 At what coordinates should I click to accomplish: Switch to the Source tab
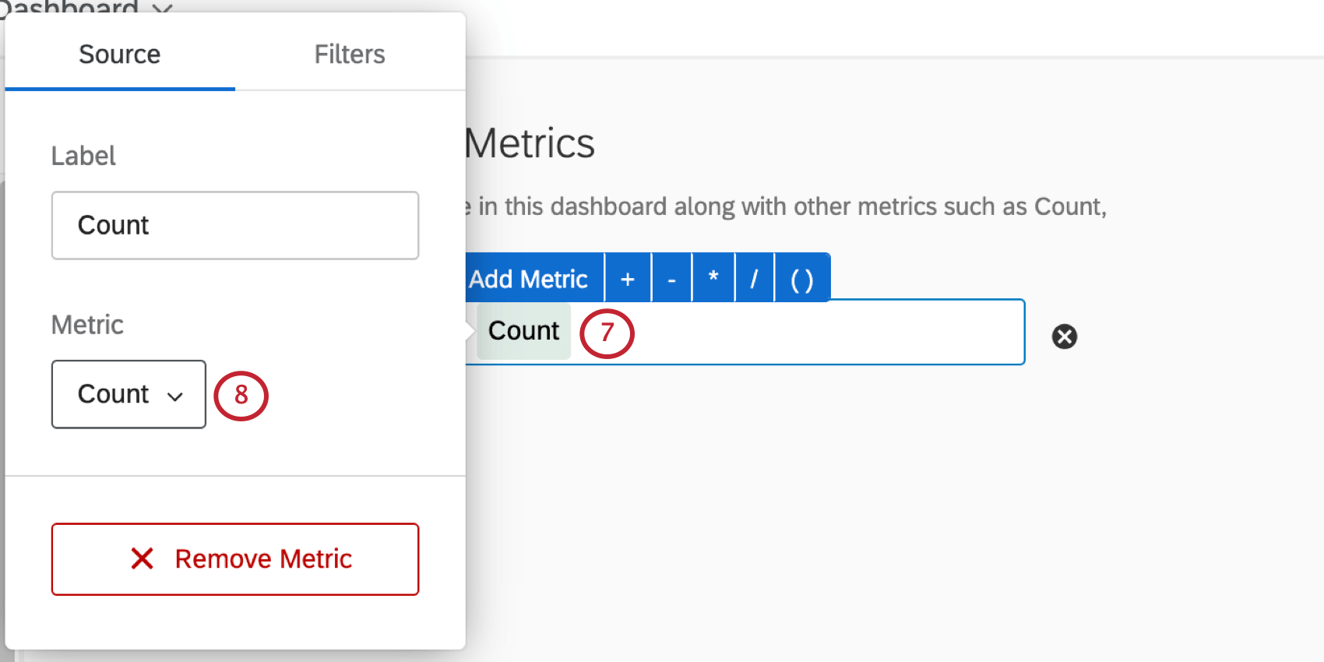click(x=120, y=55)
